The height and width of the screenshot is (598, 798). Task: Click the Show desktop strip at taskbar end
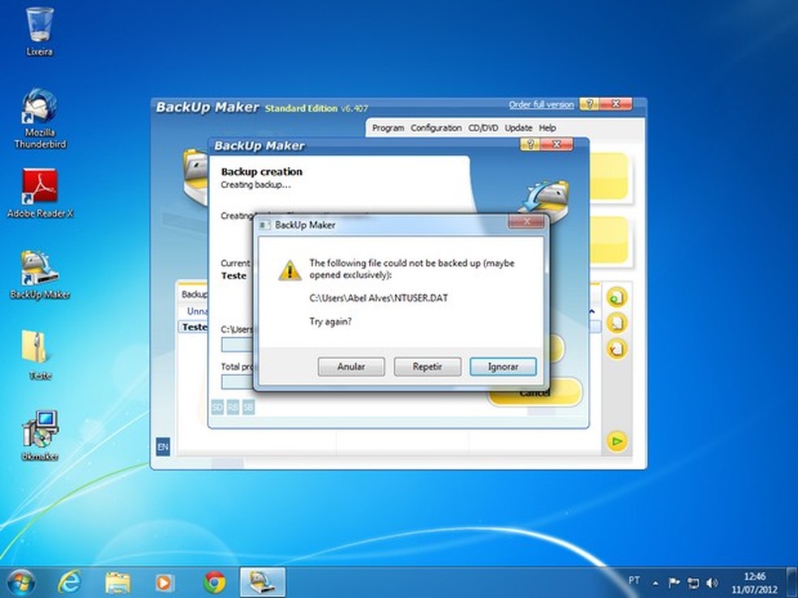[792, 583]
